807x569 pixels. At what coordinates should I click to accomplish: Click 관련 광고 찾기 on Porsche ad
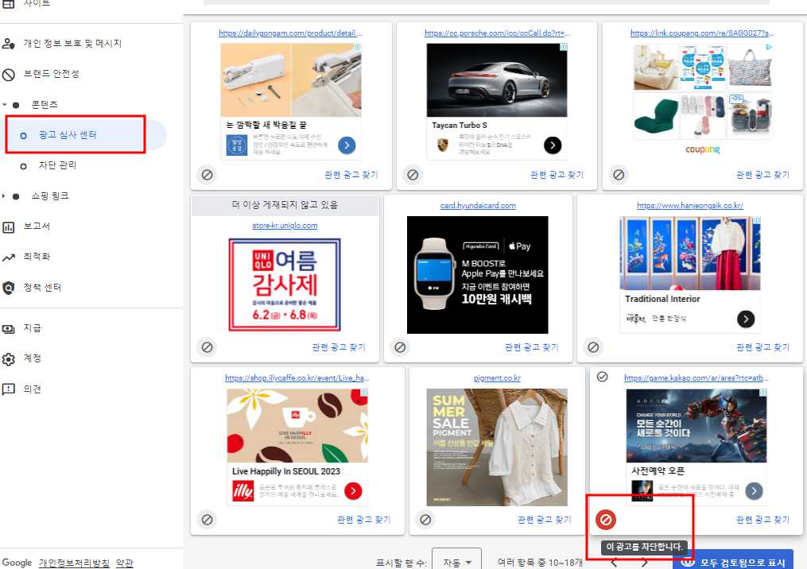pos(557,175)
